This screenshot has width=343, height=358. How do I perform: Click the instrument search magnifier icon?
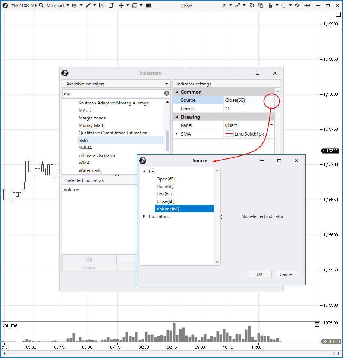tap(41, 6)
